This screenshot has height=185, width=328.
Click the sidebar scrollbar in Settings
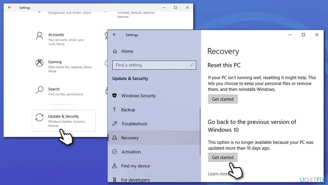[200, 131]
